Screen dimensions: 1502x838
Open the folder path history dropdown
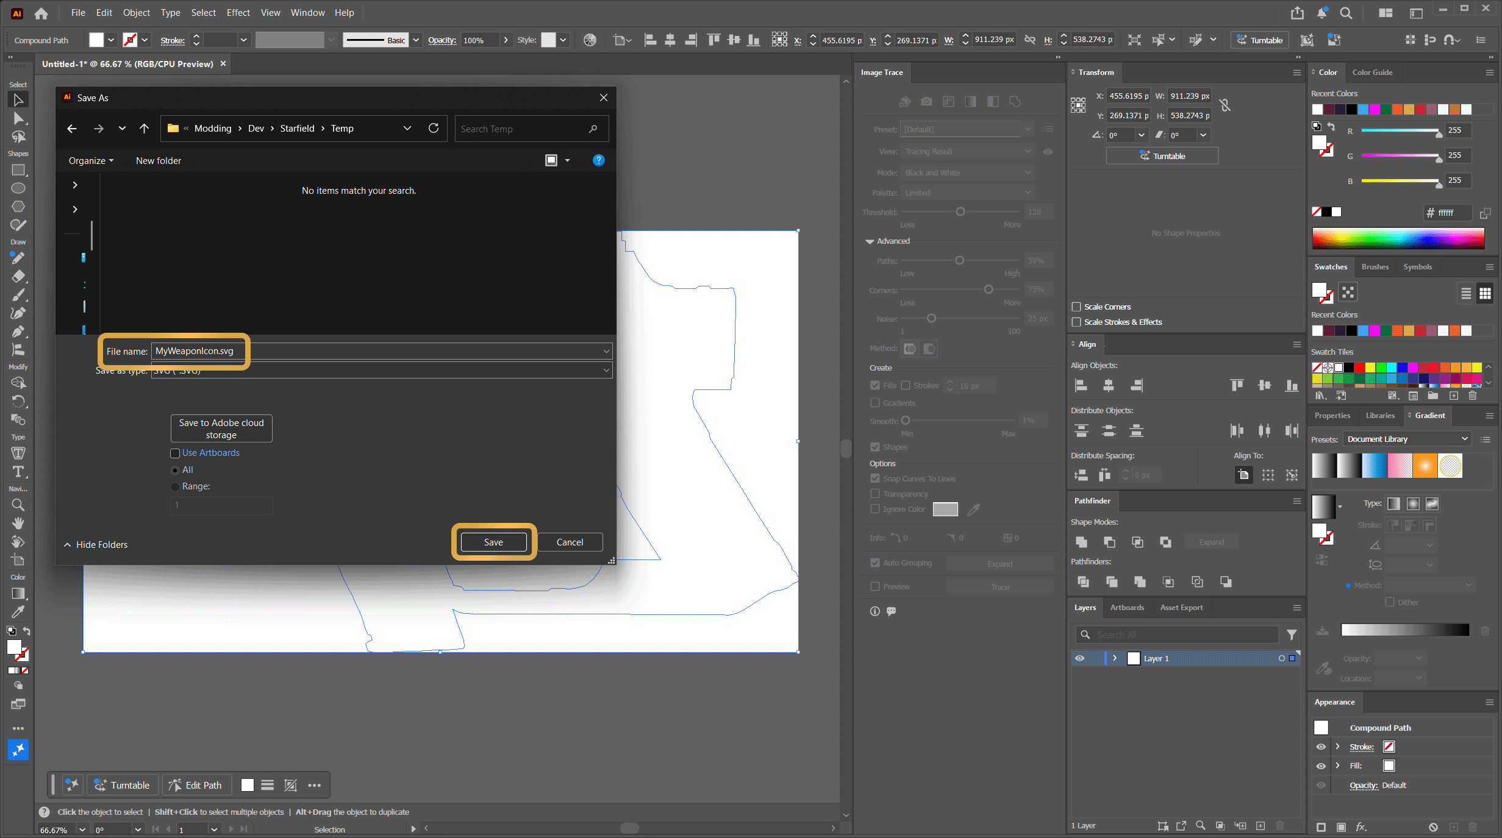tap(407, 128)
